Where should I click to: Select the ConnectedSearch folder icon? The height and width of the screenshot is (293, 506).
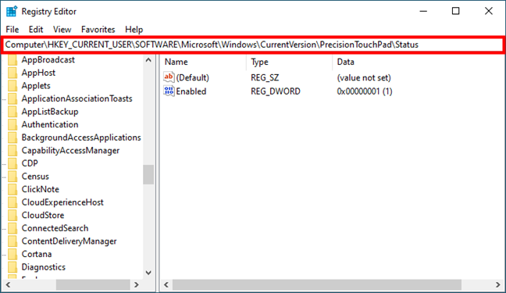click(x=12, y=228)
